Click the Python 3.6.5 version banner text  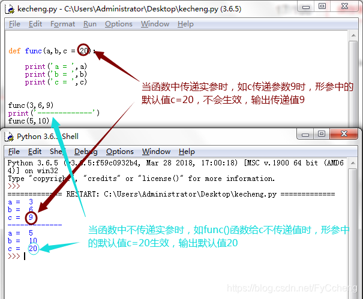(175, 167)
